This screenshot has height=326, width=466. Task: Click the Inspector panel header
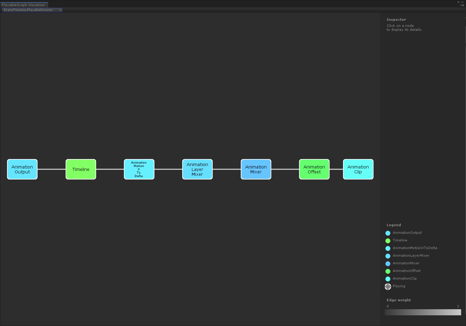pos(396,19)
